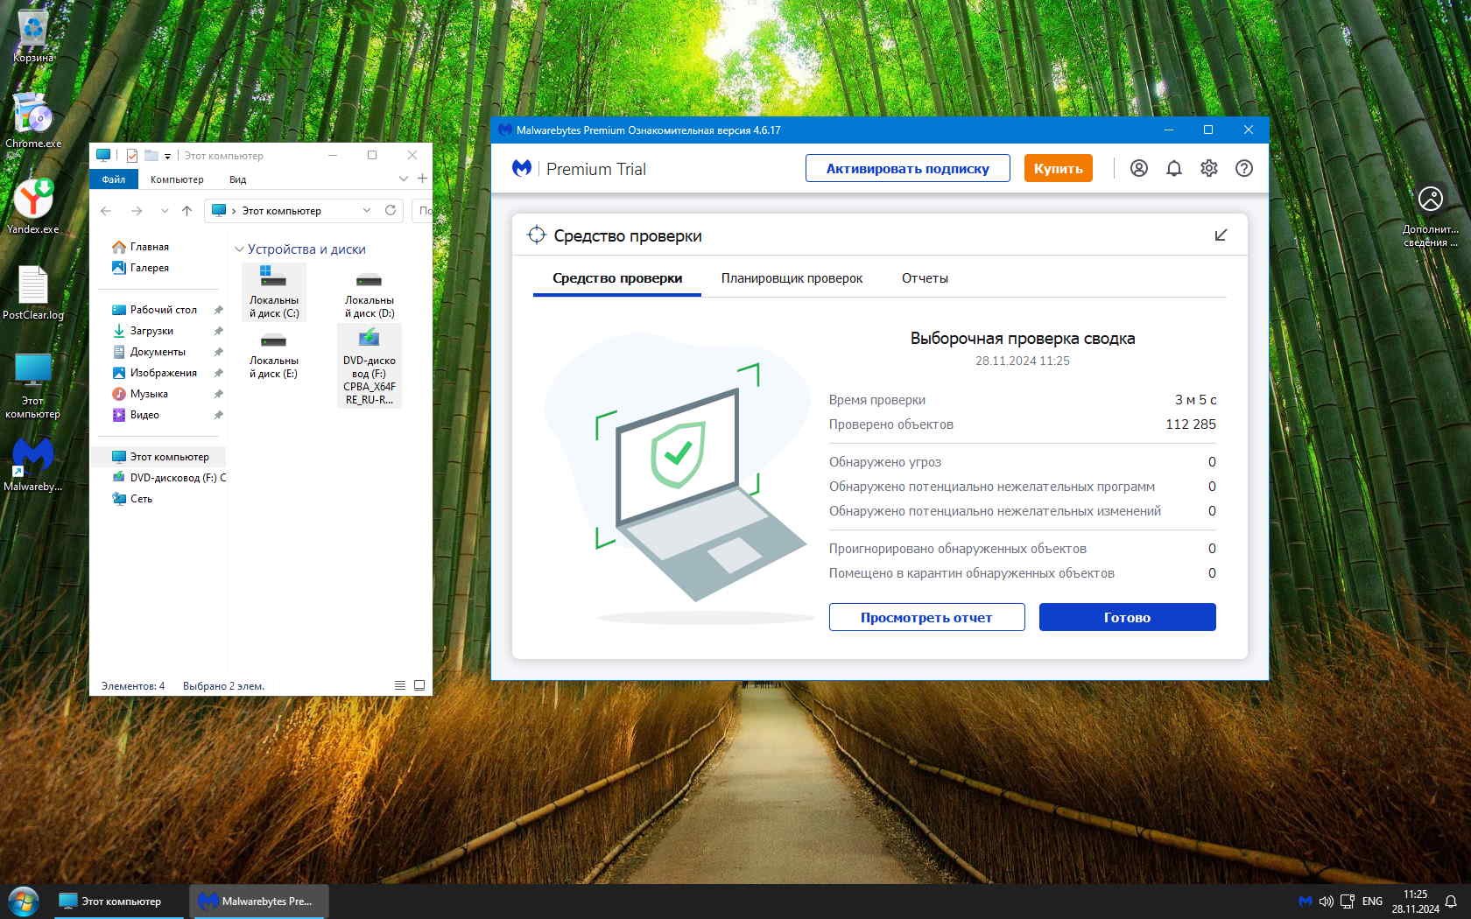Open the notifications bell in Malwarebytes
This screenshot has height=919, width=1471.
point(1173,168)
